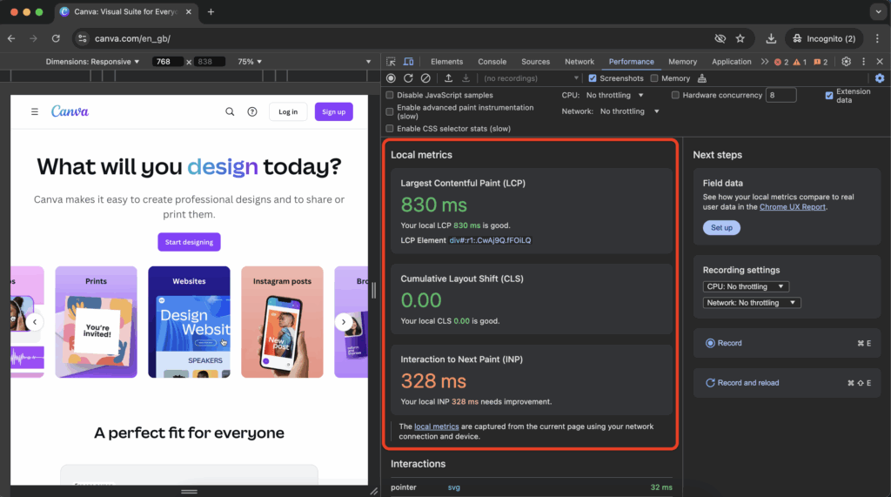
Task: Open DevTools three-dot customize menu
Action: [863, 62]
